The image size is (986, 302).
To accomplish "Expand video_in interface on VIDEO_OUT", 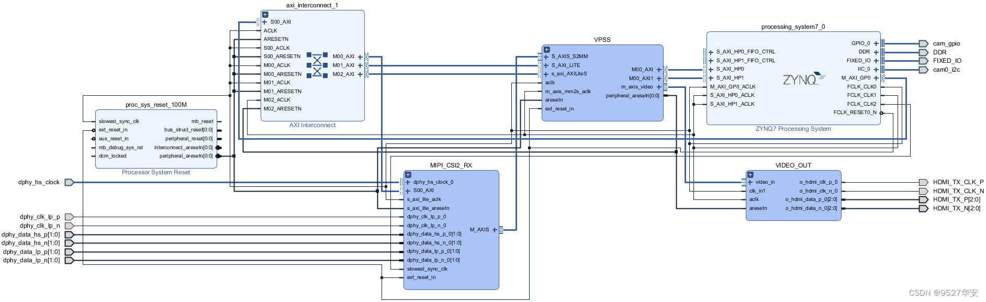I will 750,182.
